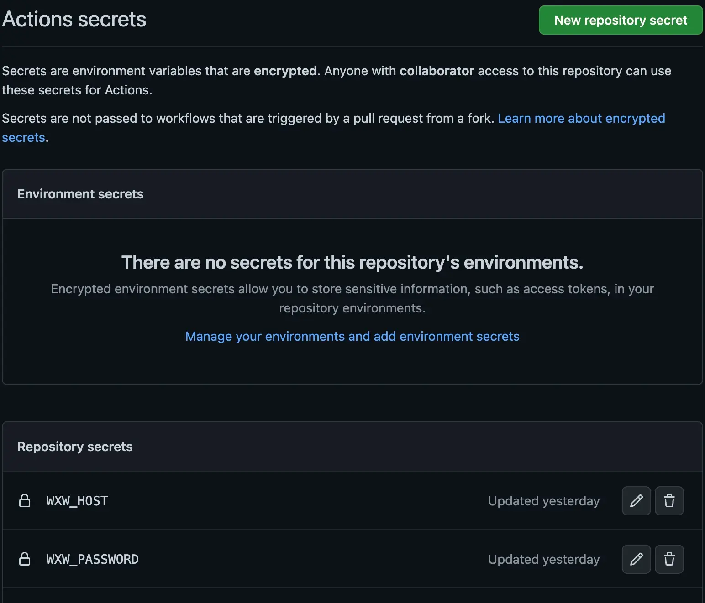Click the Repository secrets section header

(75, 447)
